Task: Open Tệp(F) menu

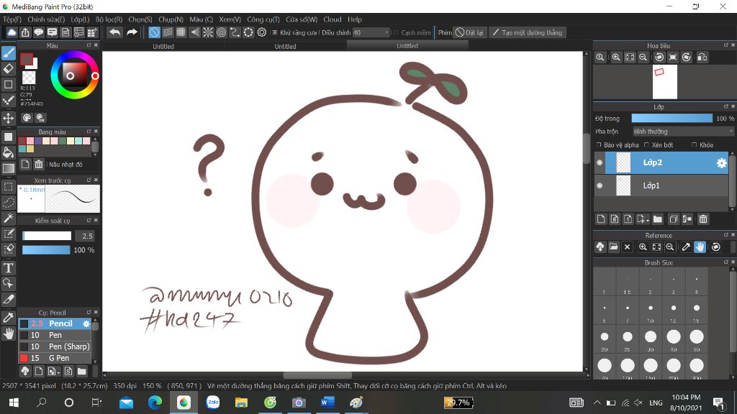Action: (x=12, y=19)
